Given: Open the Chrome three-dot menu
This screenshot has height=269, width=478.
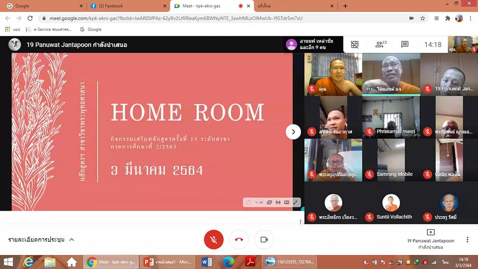Looking at the screenshot, I should tap(471, 18).
